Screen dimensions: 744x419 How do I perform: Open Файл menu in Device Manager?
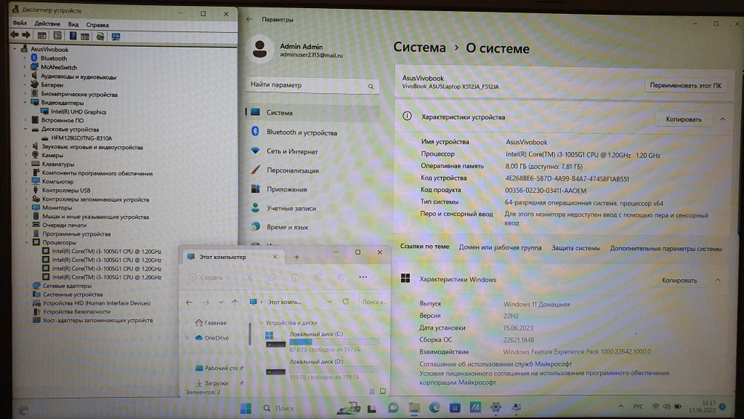click(x=19, y=23)
